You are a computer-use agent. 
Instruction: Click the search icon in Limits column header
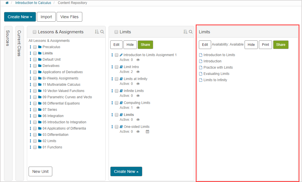pos(191,32)
